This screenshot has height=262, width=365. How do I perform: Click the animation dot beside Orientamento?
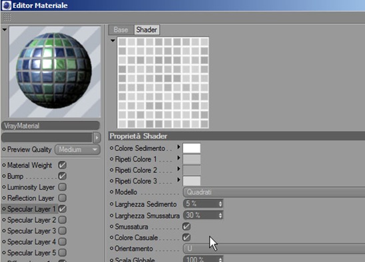coord(111,248)
